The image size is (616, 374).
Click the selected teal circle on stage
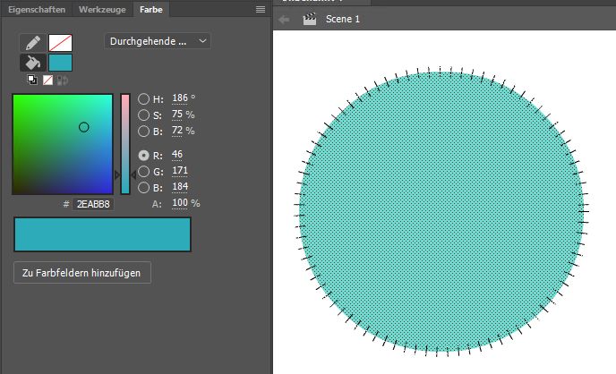(441, 211)
